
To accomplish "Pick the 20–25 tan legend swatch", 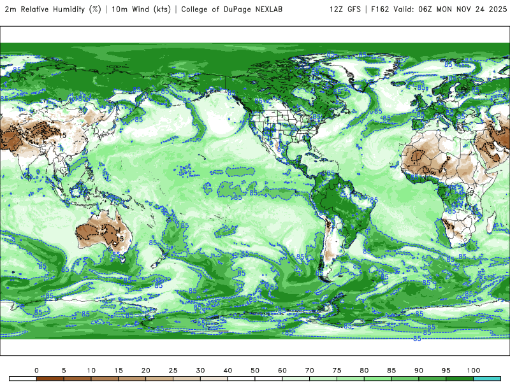I will click(x=159, y=379).
